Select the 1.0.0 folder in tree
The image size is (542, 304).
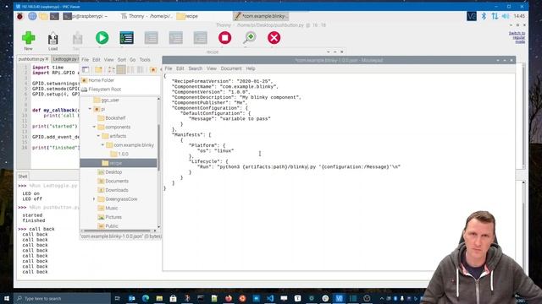(x=119, y=154)
